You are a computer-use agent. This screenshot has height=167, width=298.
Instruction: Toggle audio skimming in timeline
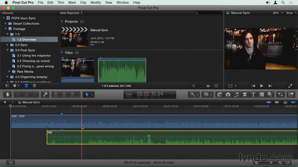(277, 103)
